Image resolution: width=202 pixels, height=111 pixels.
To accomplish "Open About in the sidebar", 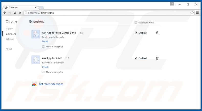I will [9, 49].
